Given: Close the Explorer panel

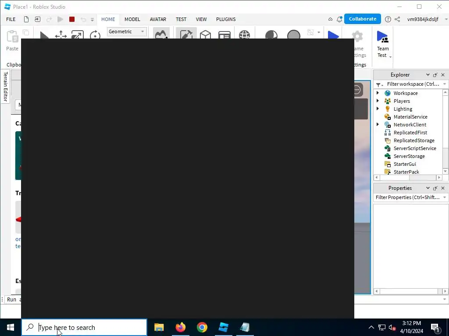Looking at the screenshot, I should pos(443,75).
